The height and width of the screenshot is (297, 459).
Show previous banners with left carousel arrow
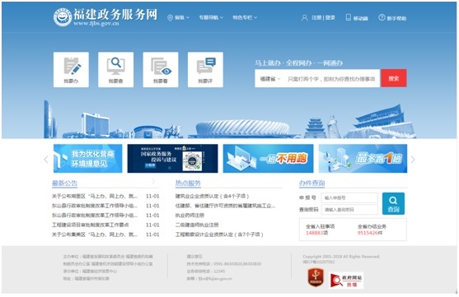click(46, 160)
